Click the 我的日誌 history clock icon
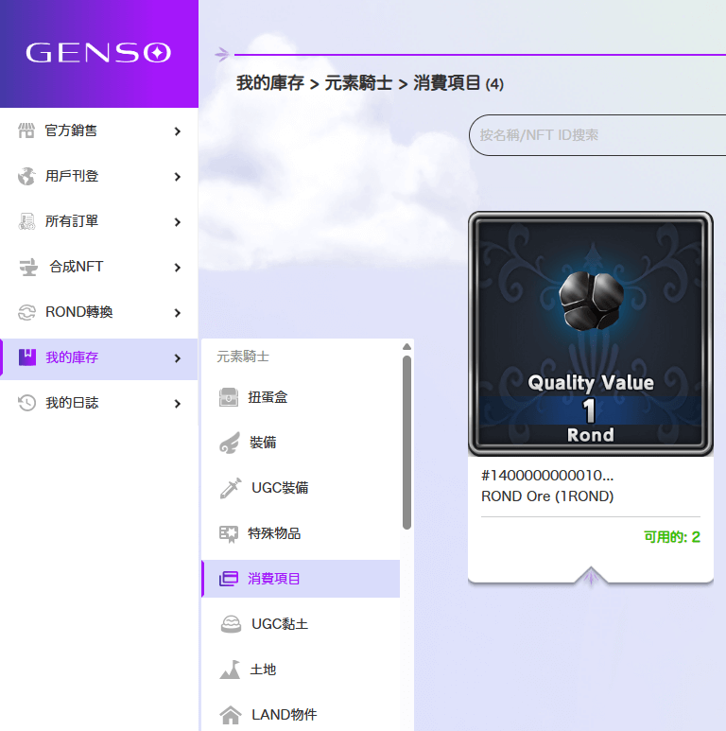The image size is (726, 731). (26, 403)
